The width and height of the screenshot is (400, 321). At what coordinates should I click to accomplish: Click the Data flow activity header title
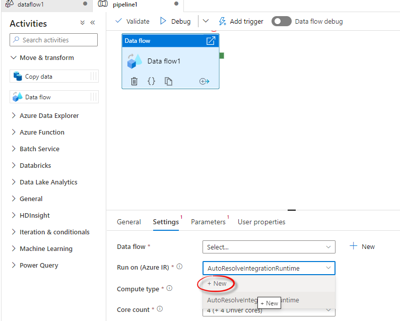point(137,41)
